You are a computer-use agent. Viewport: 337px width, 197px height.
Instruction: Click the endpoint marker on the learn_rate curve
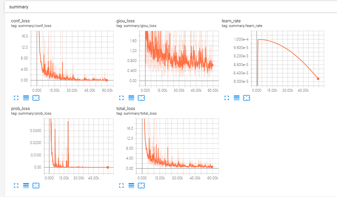(x=318, y=79)
